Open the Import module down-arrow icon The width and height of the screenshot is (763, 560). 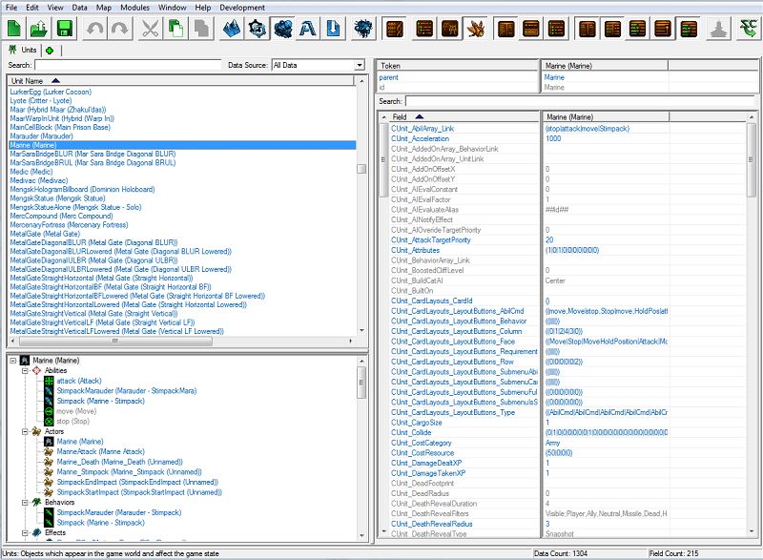click(x=333, y=29)
